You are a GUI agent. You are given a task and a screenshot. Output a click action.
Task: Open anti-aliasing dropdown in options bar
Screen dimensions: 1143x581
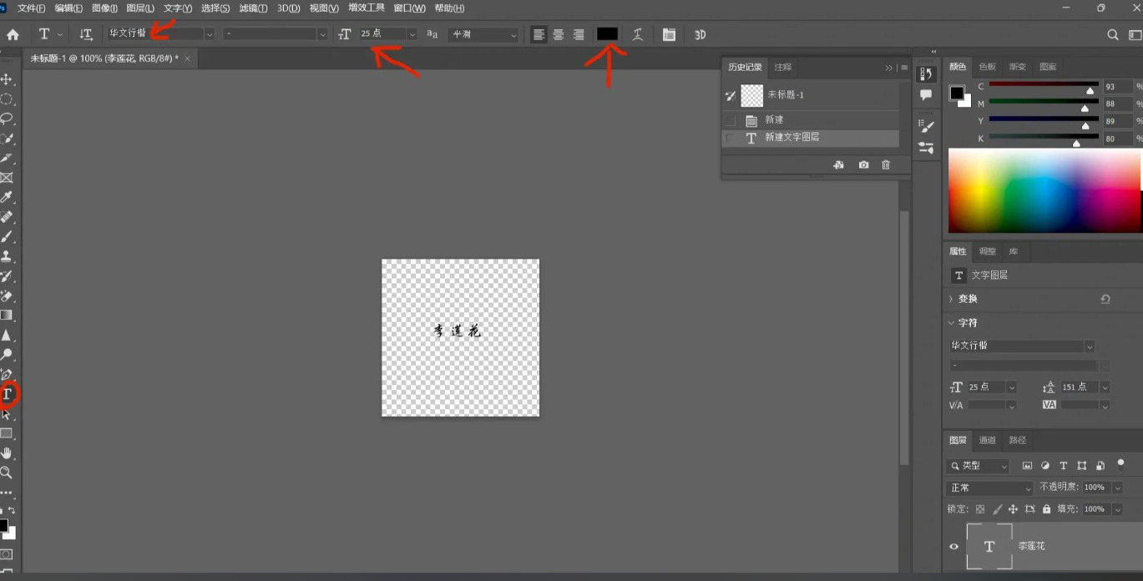483,34
